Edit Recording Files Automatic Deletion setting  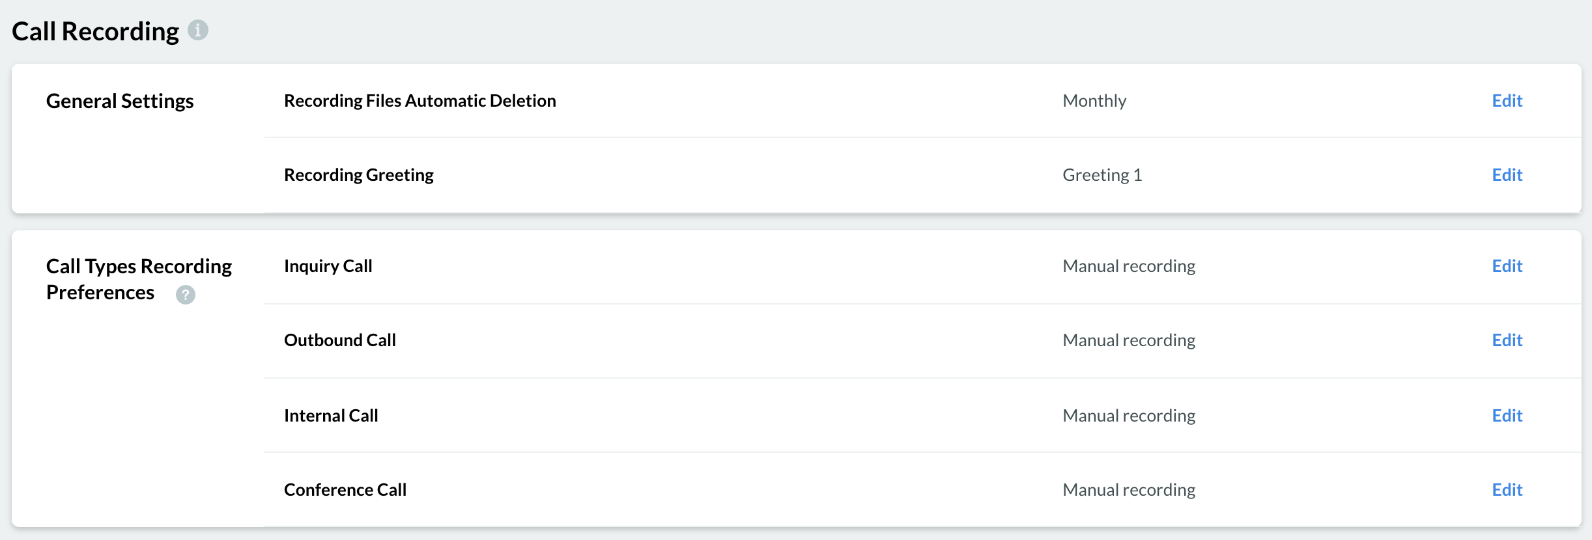[1507, 101]
